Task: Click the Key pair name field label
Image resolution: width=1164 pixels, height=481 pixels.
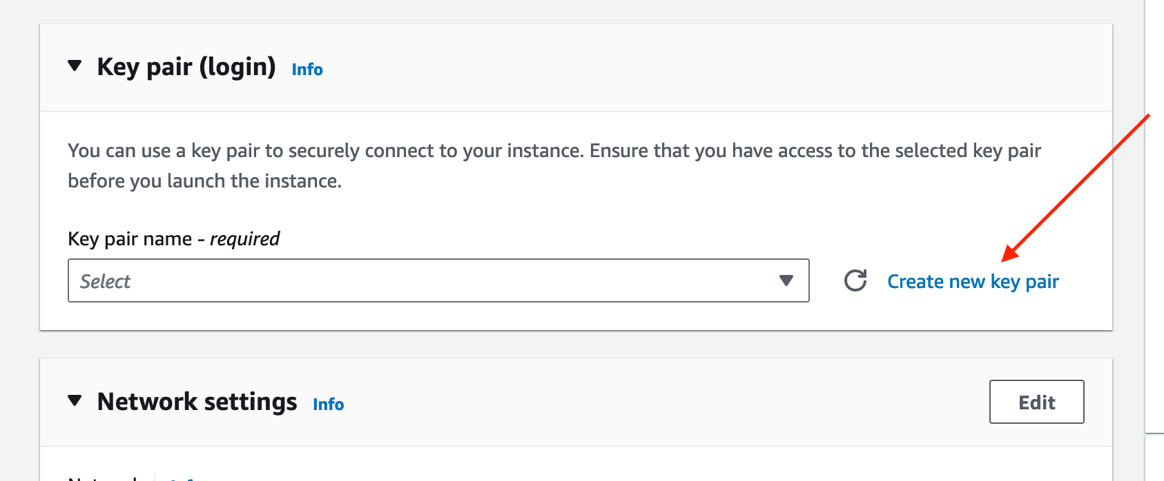Action: (x=130, y=239)
